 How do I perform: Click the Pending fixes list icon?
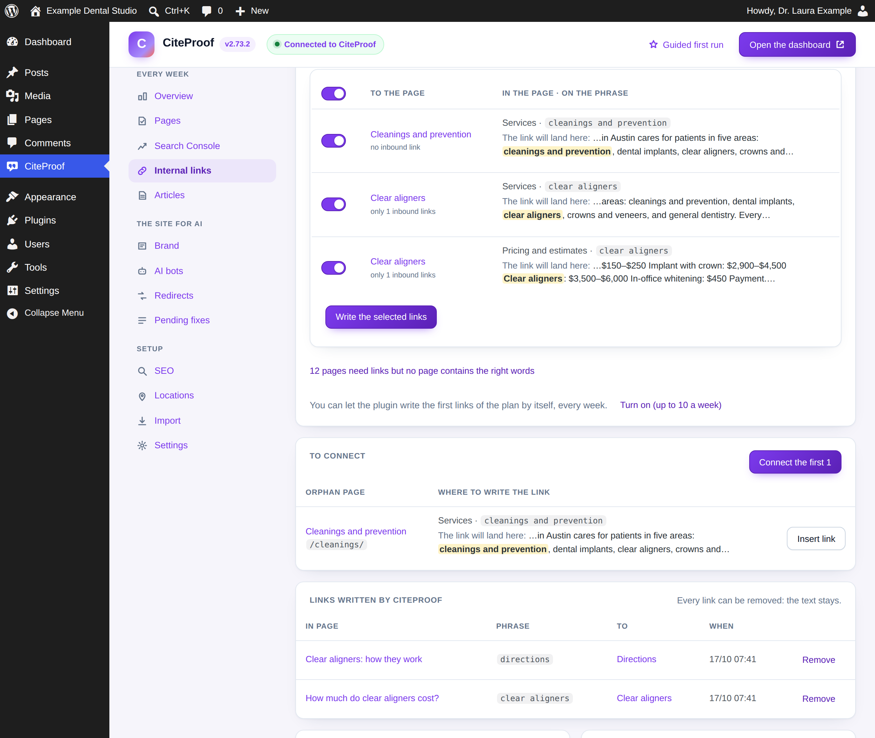142,320
